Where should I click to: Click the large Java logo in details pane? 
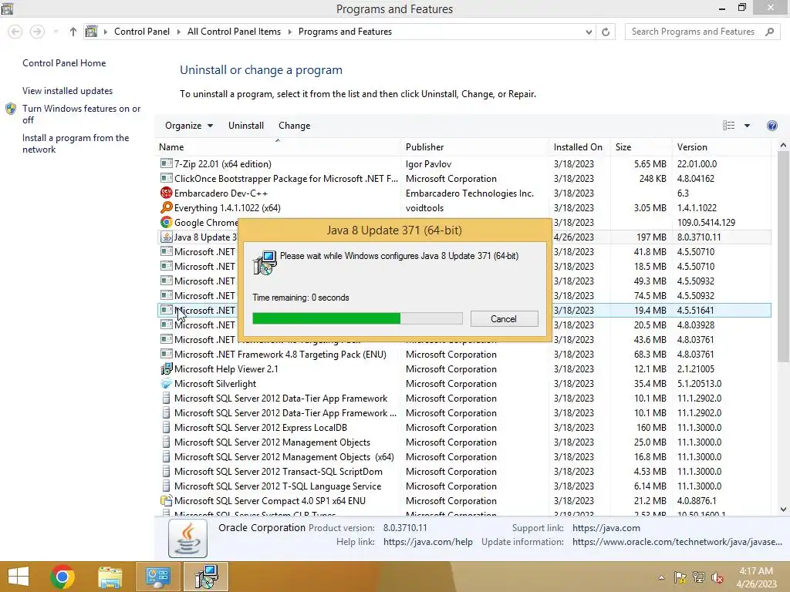point(187,539)
